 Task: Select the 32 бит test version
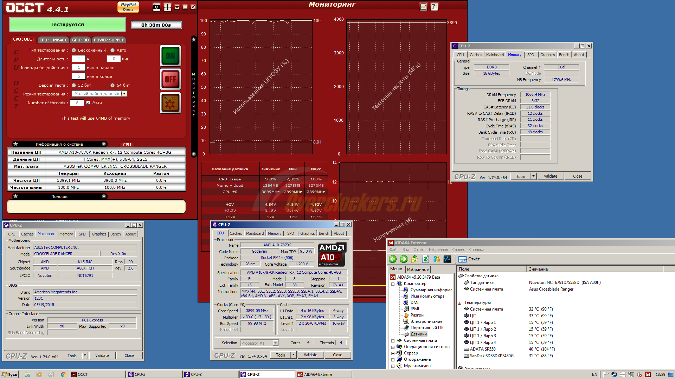pos(74,85)
